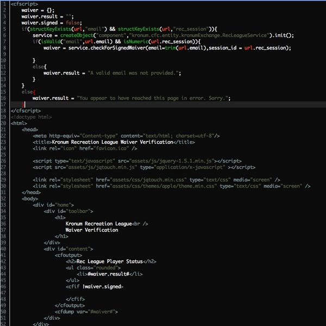Click 'session_id' argument name

[222, 48]
